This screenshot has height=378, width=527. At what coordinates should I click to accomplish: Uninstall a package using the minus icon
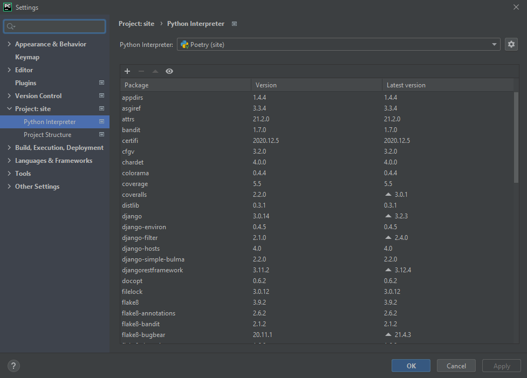click(141, 71)
